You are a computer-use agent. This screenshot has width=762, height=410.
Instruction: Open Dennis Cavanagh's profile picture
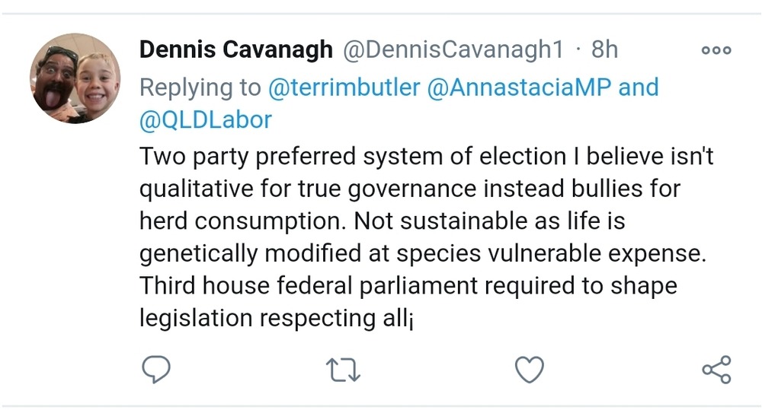pyautogui.click(x=75, y=78)
